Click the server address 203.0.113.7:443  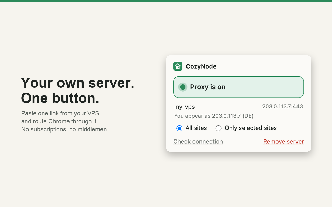point(282,106)
